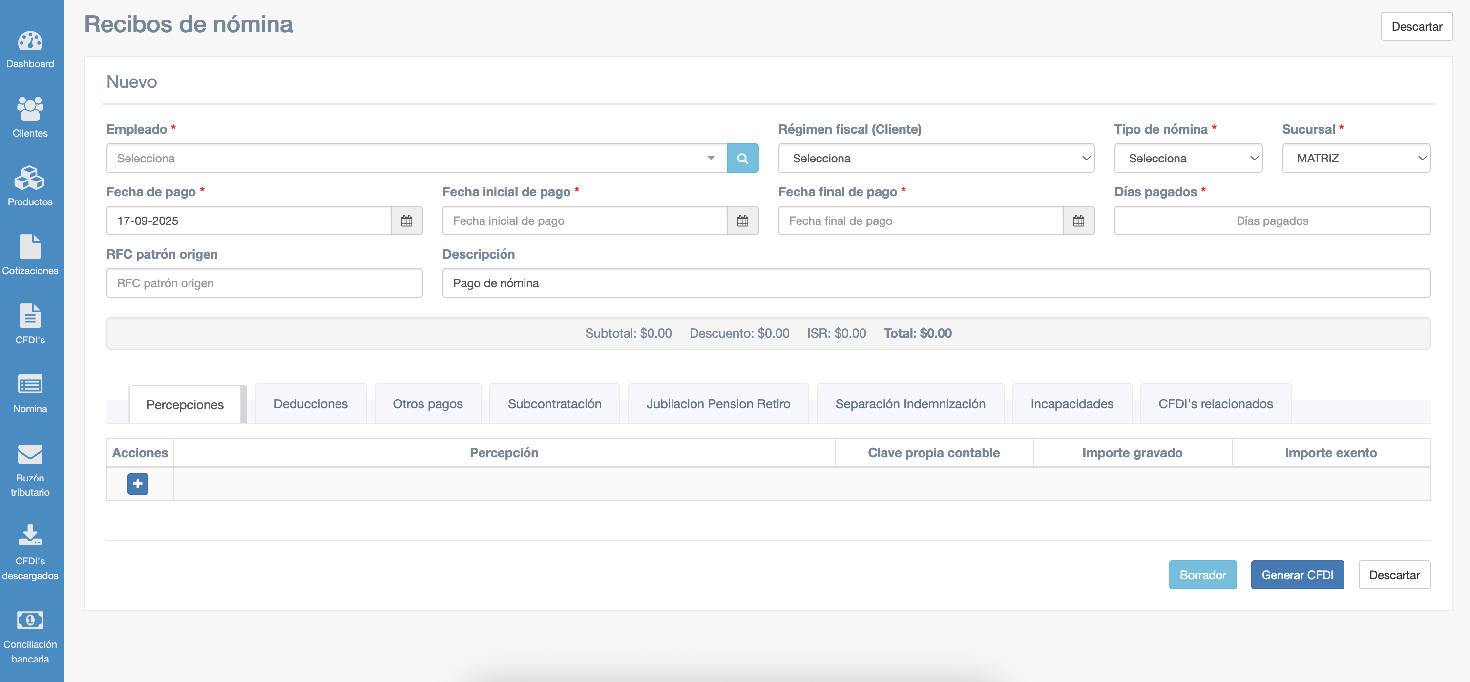Open the Dashboard sidebar icon
Image resolution: width=1470 pixels, height=682 pixels.
pyautogui.click(x=30, y=41)
